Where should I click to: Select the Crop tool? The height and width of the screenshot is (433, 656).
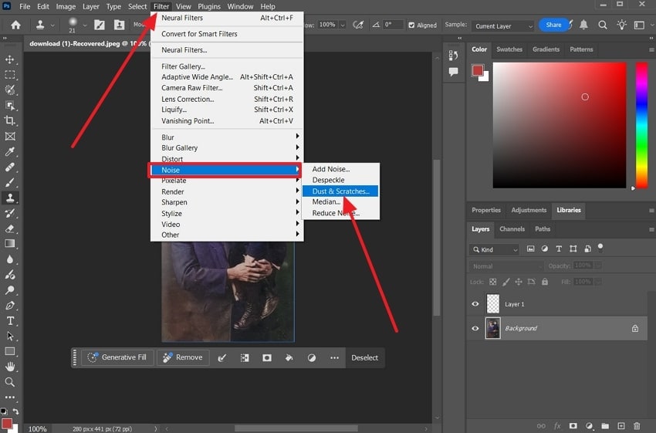coord(9,121)
